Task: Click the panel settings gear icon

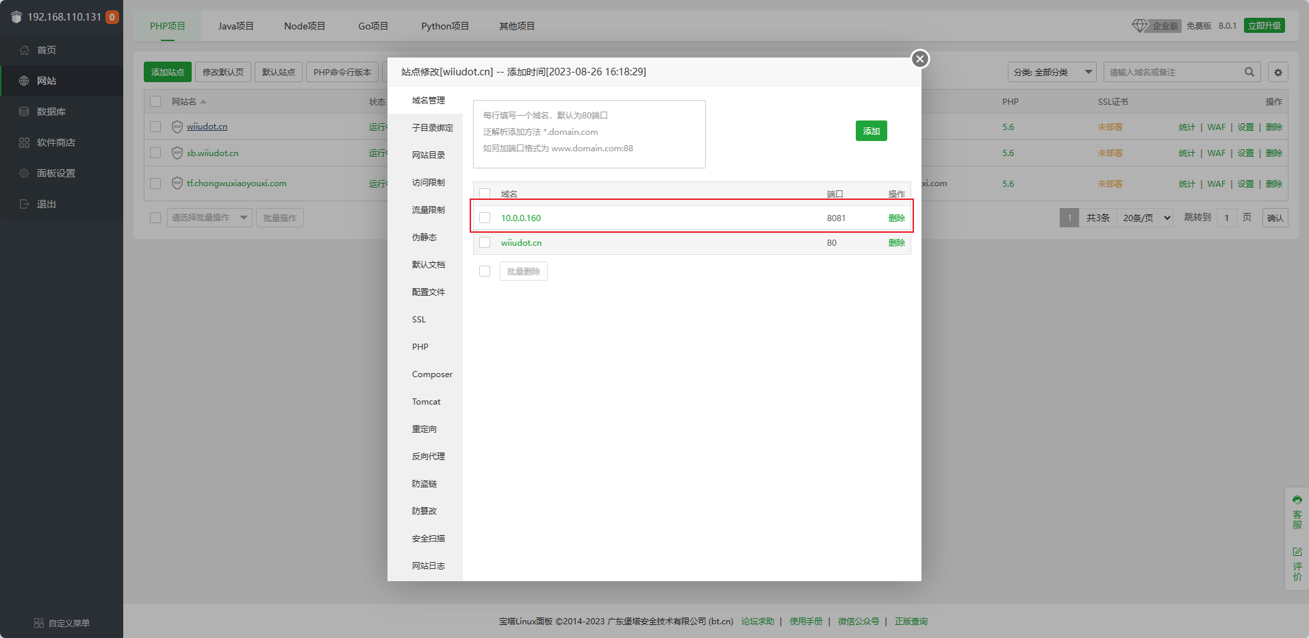Action: (25, 173)
